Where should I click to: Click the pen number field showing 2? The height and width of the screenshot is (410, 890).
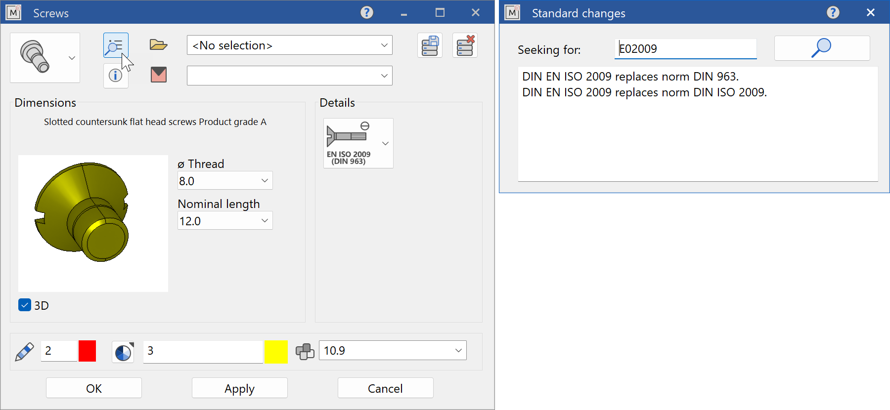click(x=59, y=351)
